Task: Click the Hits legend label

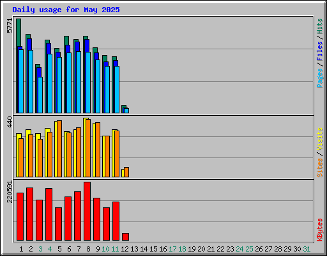Action: point(319,26)
